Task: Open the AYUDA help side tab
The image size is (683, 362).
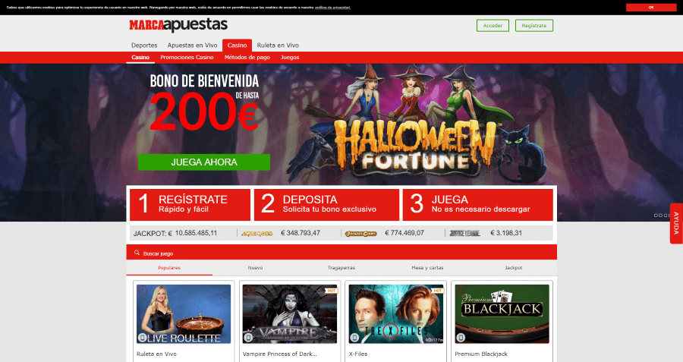Action: [676, 223]
